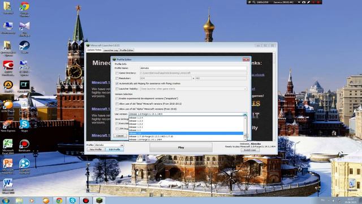This screenshot has height=204, width=362.
Task: Open Skype from the taskbar
Action: click(x=72, y=200)
